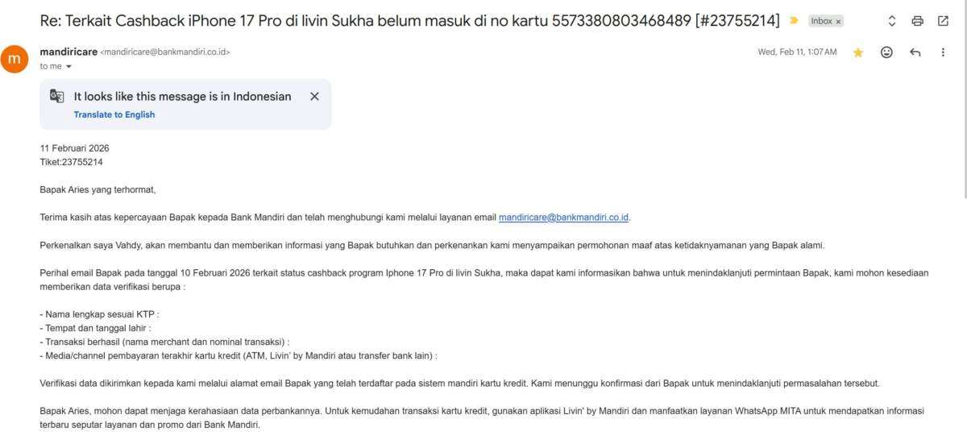Remove the Inbox label with its x
This screenshot has height=440, width=967.
tap(838, 22)
